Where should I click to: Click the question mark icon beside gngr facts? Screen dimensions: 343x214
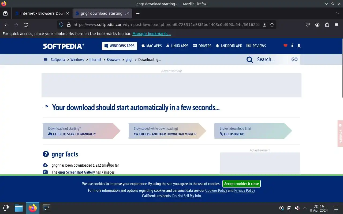46,154
